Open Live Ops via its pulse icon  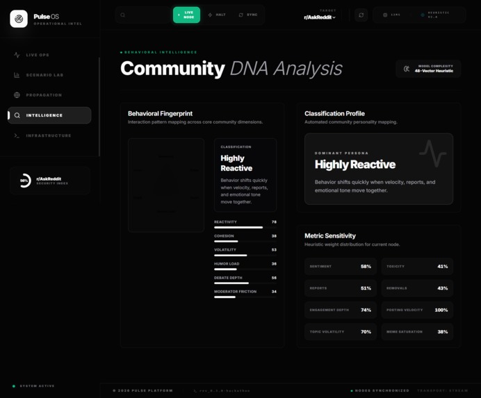click(17, 55)
